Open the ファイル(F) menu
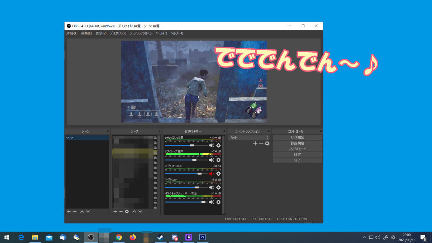432x243 pixels. pyautogui.click(x=72, y=33)
